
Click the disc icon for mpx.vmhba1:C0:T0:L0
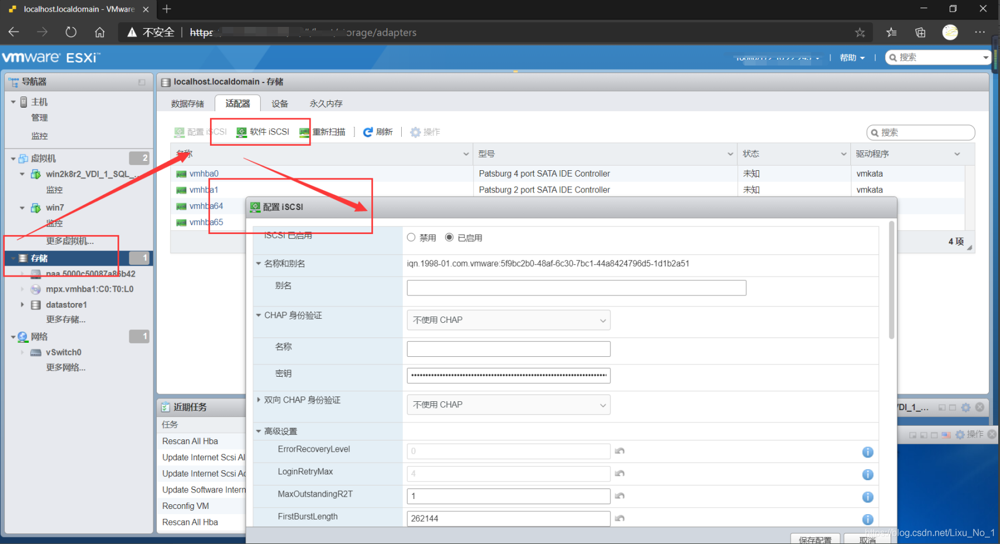tap(36, 289)
